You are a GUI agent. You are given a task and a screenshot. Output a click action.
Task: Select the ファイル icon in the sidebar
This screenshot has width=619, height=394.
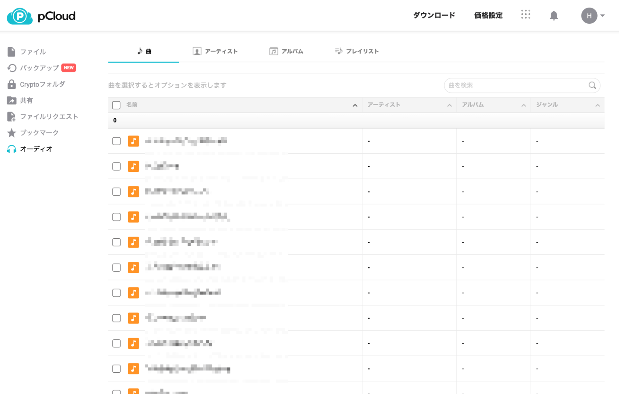[x=12, y=52]
